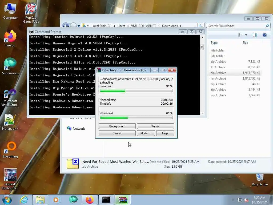Viewport: 273px width, 205px height.
Task: Click the Processed total progress bar
Action: pos(136,118)
